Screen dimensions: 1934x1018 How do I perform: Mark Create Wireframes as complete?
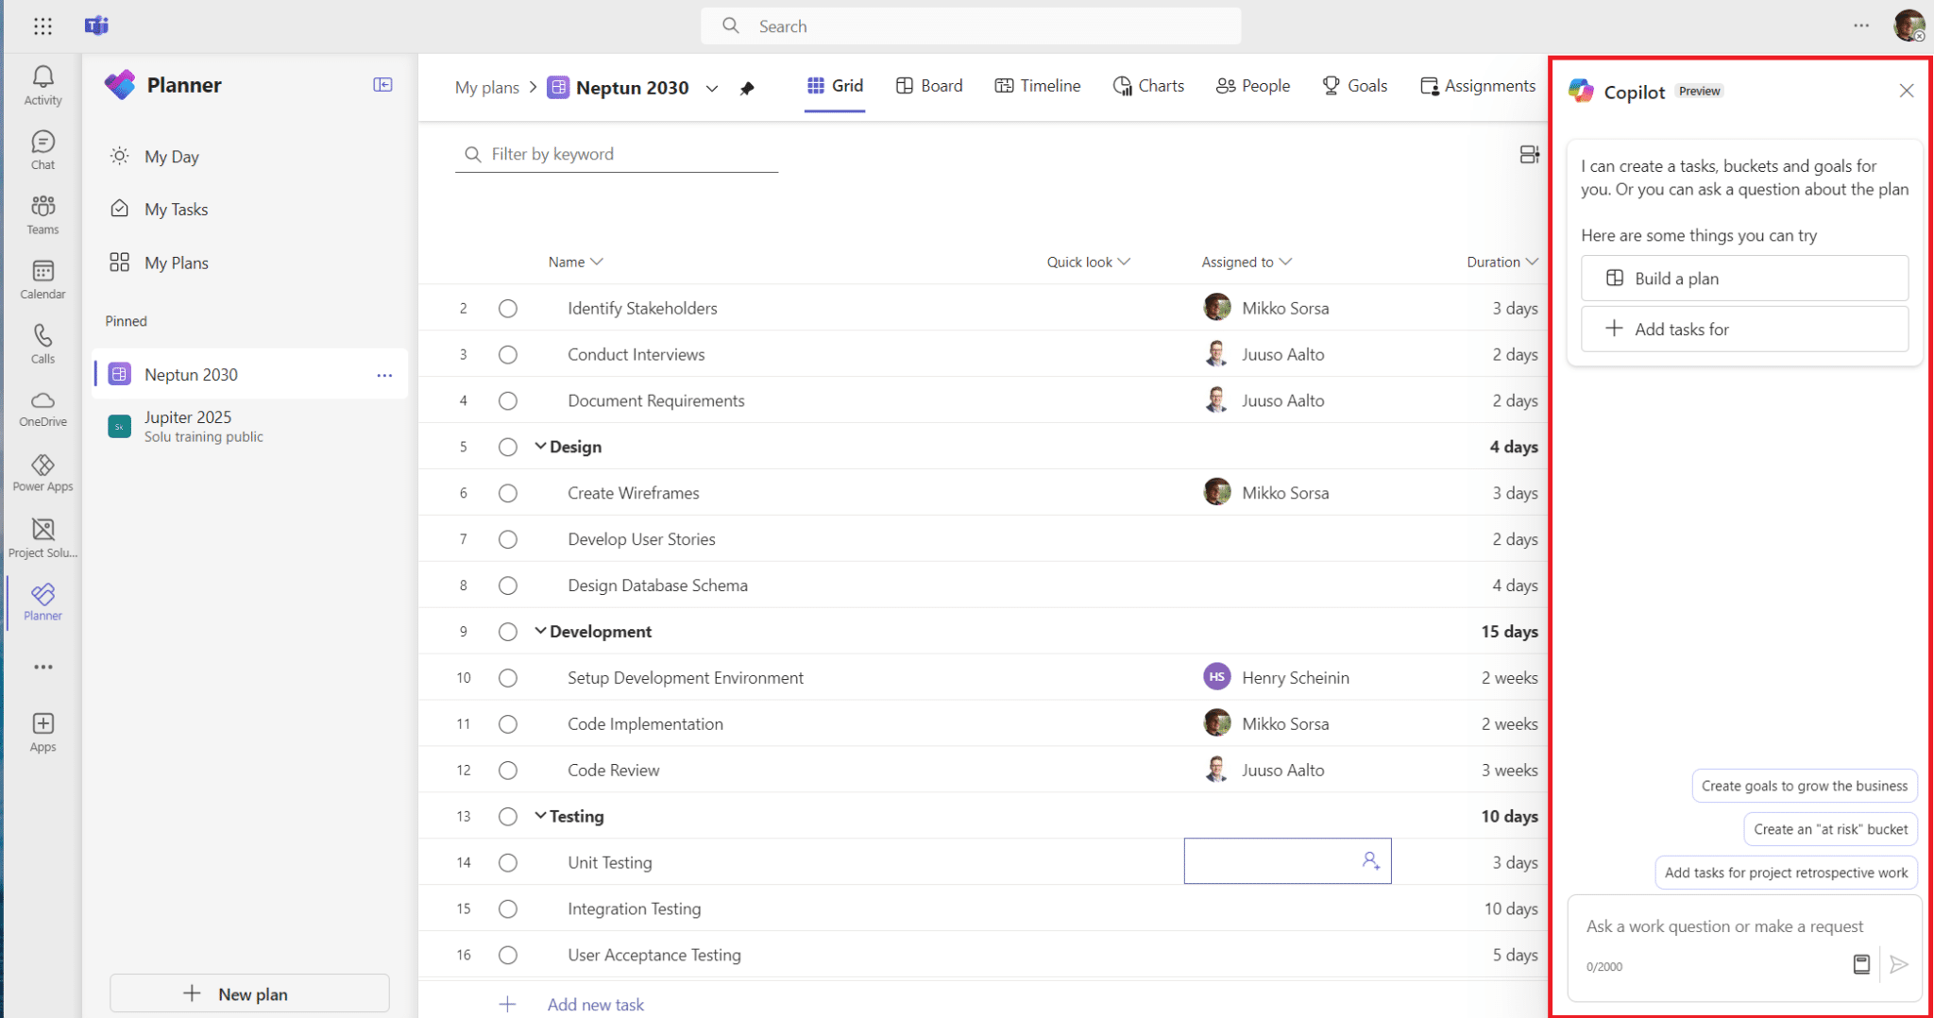pos(508,492)
